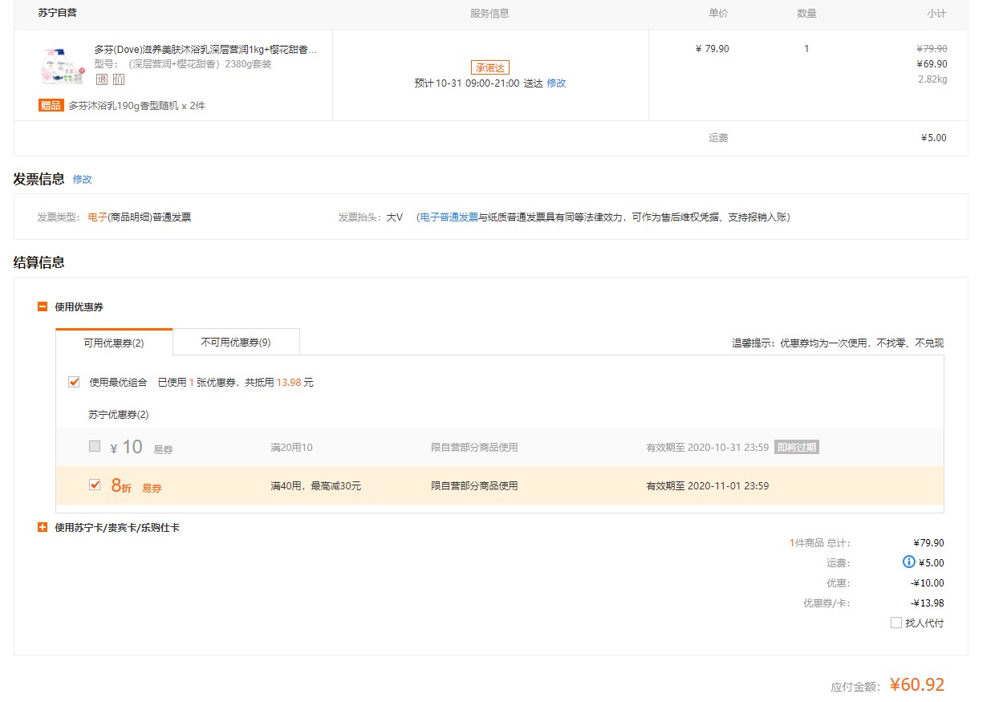The width and height of the screenshot is (1007, 702).
Task: Click the discounted subtotal ¥69.90
Action: coord(932,64)
